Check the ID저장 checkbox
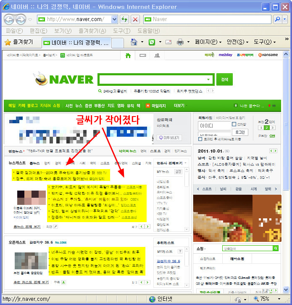The height and width of the screenshot is (305, 292). click(234, 124)
